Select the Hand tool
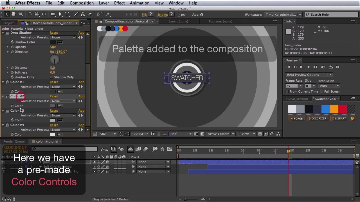 point(14,14)
